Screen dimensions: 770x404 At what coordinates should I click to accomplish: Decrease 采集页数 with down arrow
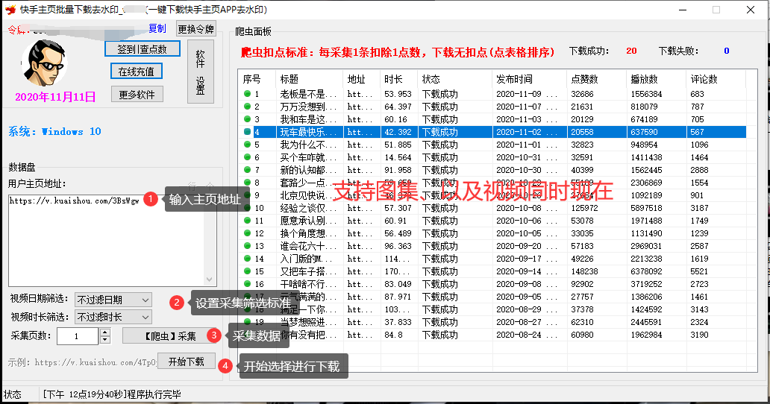coord(105,340)
